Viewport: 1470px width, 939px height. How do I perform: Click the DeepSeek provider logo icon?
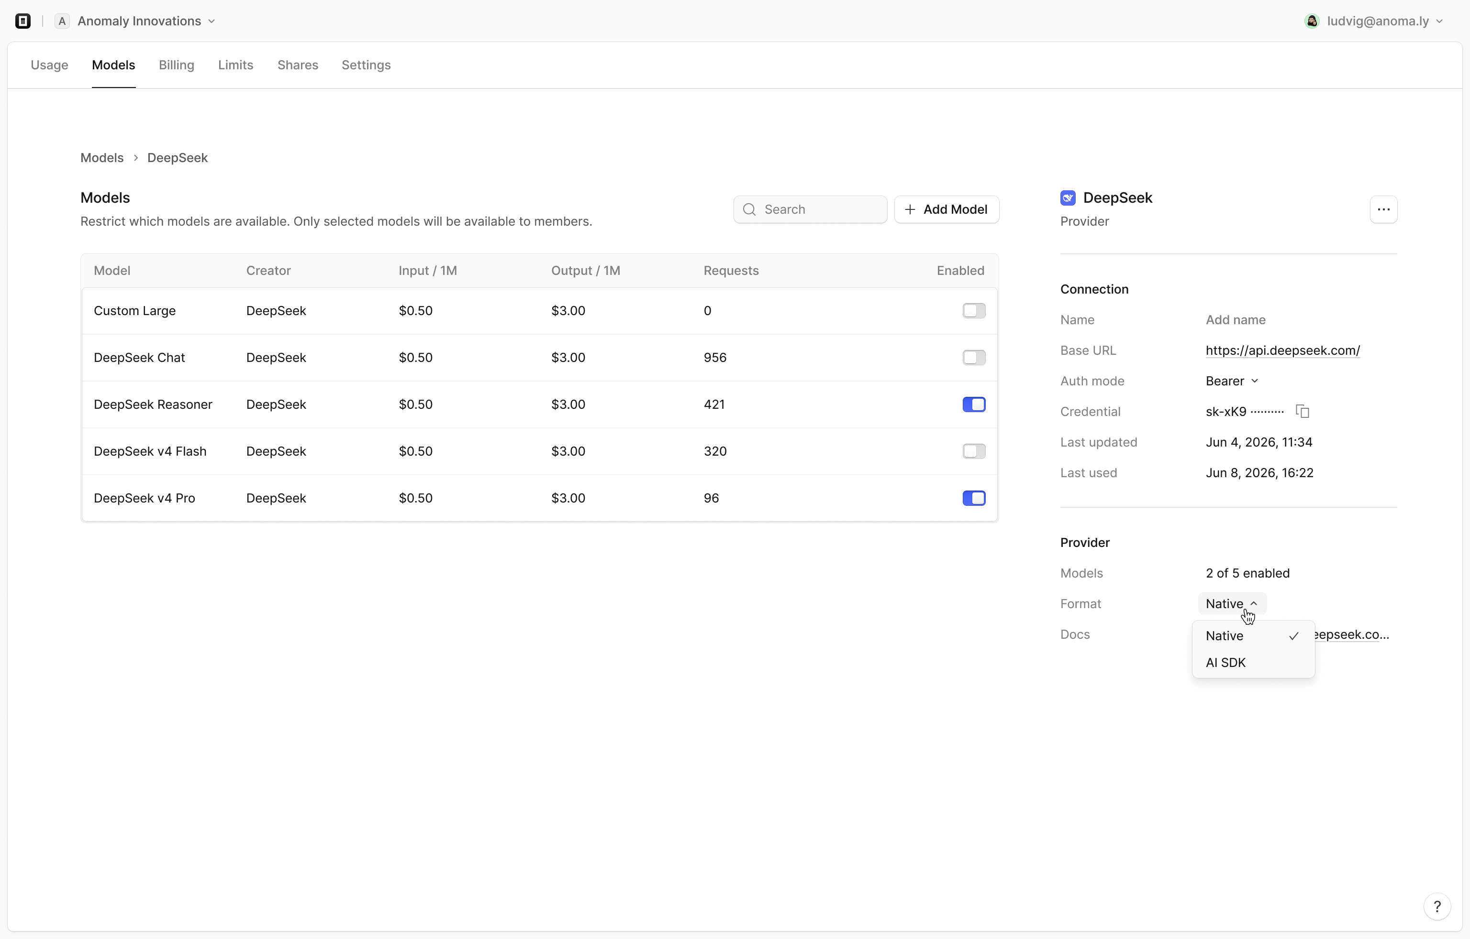[x=1068, y=197]
